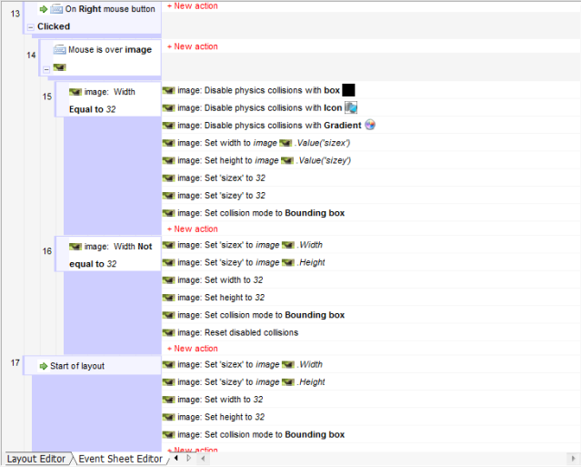Click image icon of 'Set 'sizex' to 32' action
Screen dimensions: 581x467
coord(168,178)
